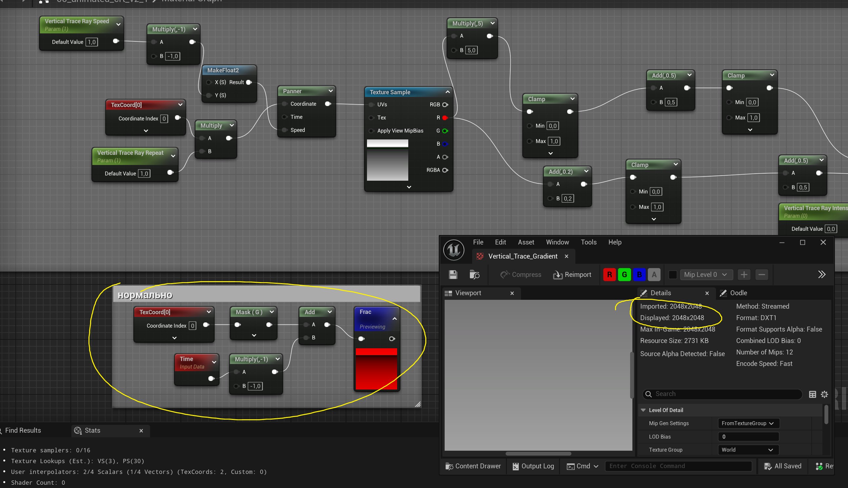Click the Reimport texture button
This screenshot has height=488, width=848.
pyautogui.click(x=572, y=275)
